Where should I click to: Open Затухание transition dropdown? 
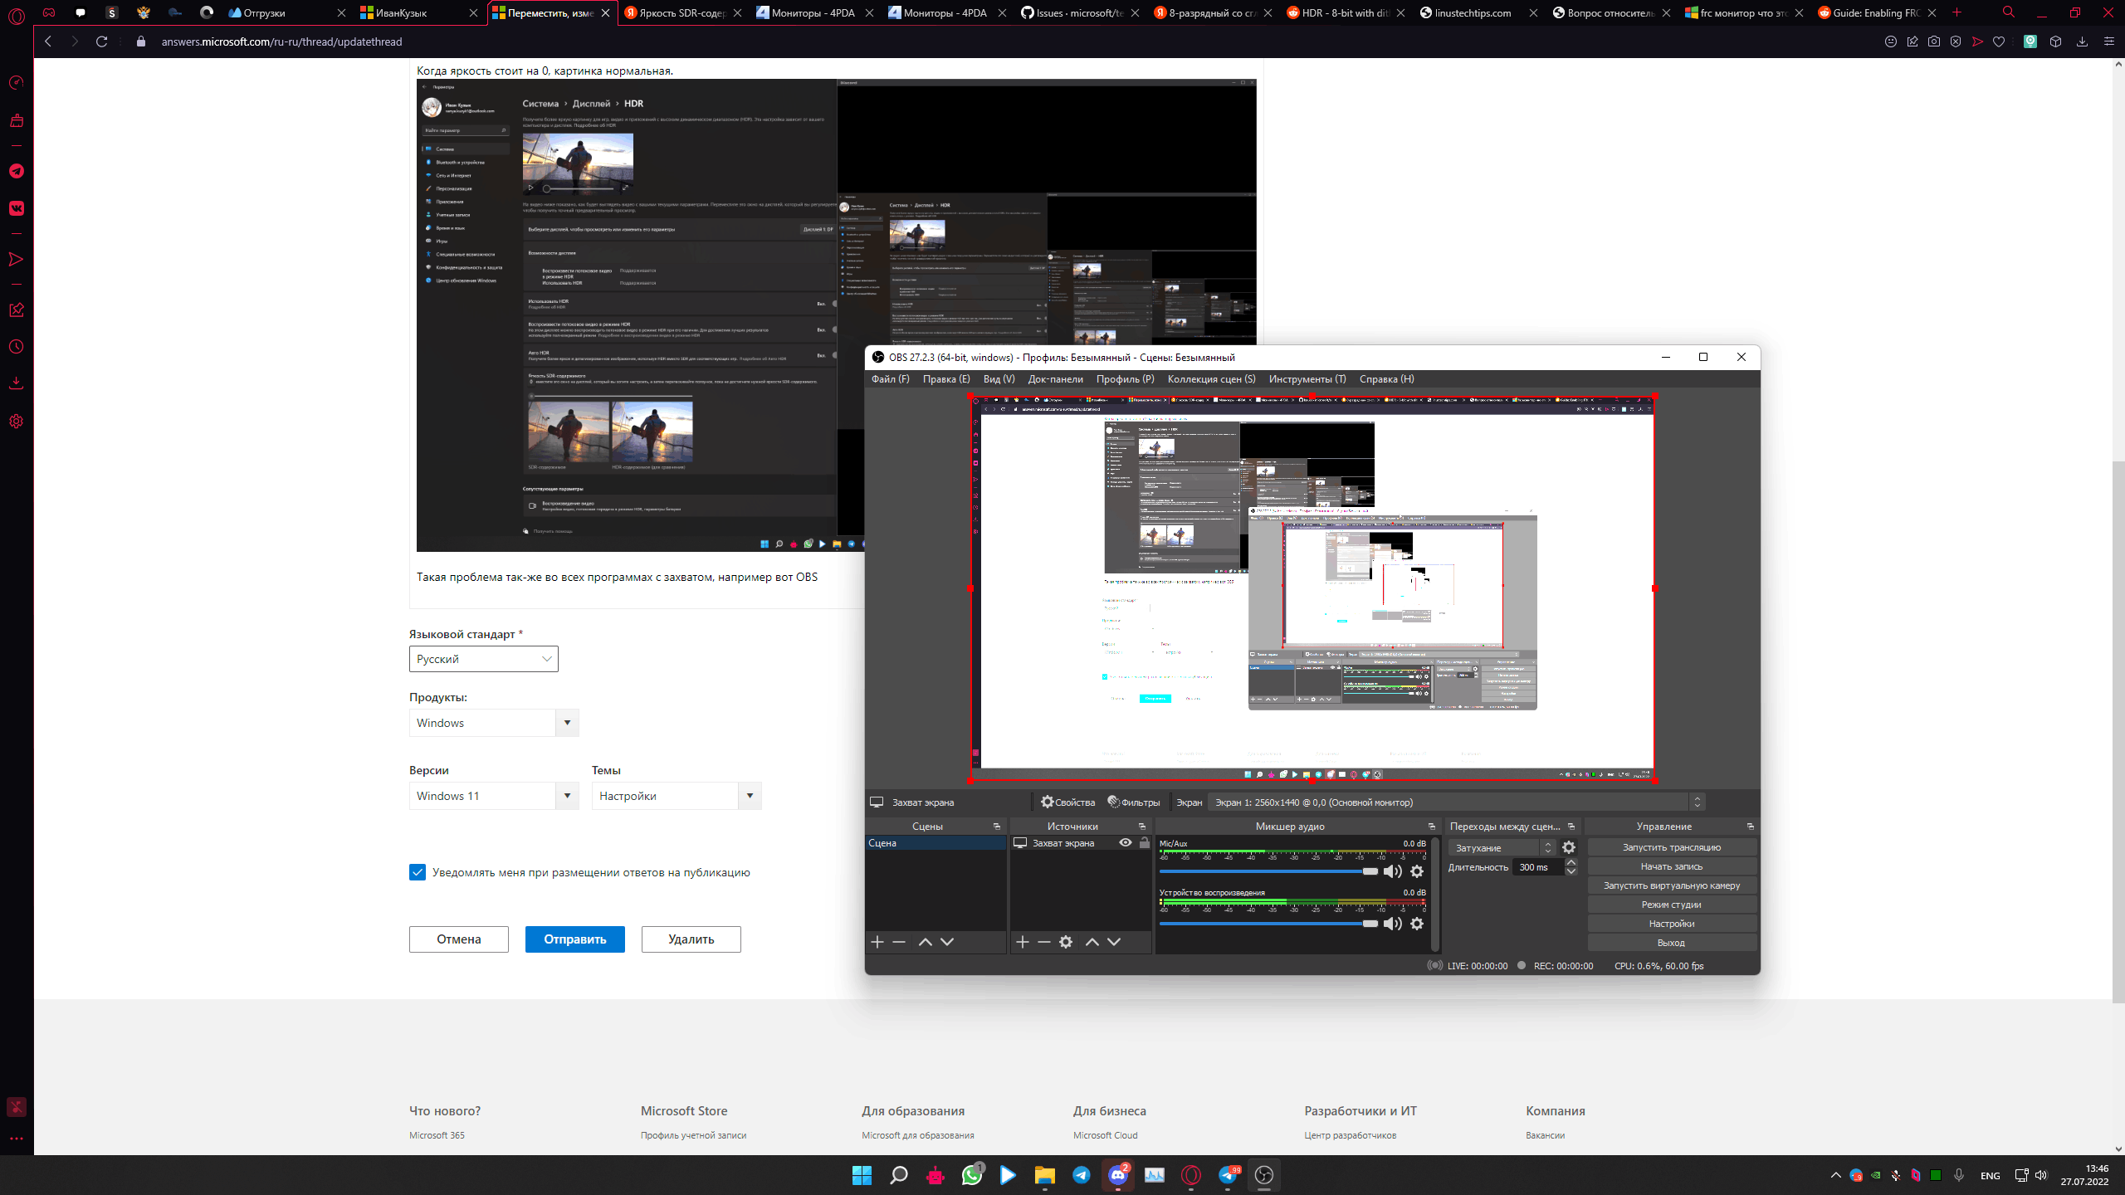click(1502, 847)
